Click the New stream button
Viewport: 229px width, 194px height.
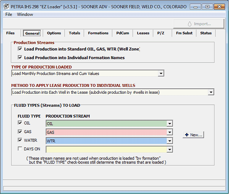click(193, 135)
